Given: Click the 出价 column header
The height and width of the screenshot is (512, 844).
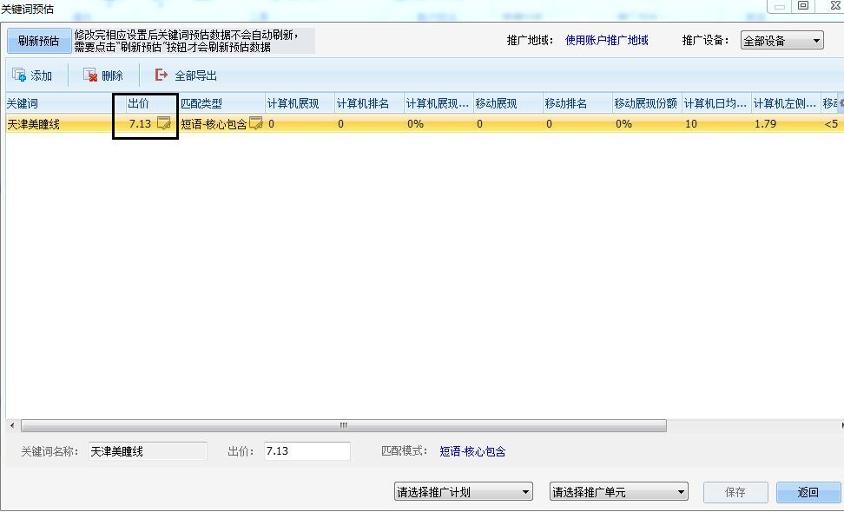Looking at the screenshot, I should 138,102.
